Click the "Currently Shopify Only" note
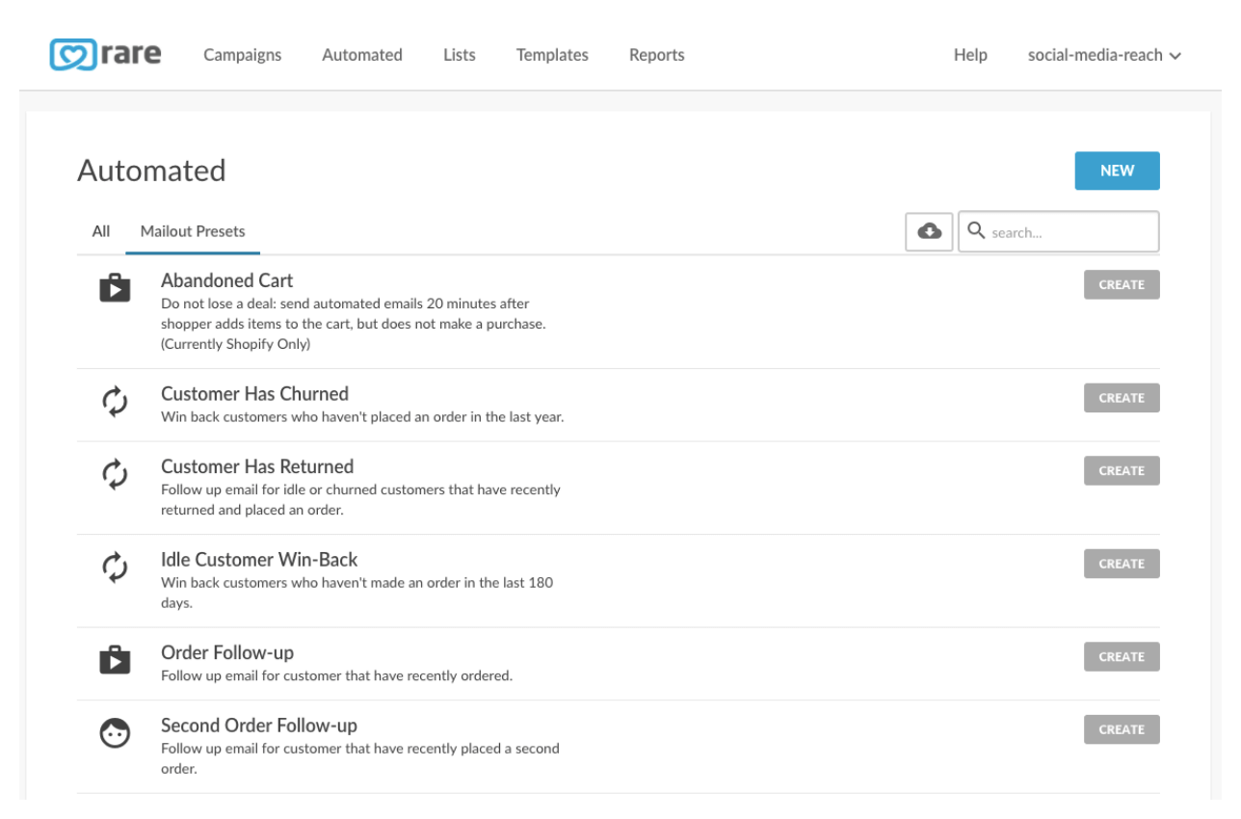Image resolution: width=1241 pixels, height=819 pixels. pyautogui.click(x=236, y=344)
